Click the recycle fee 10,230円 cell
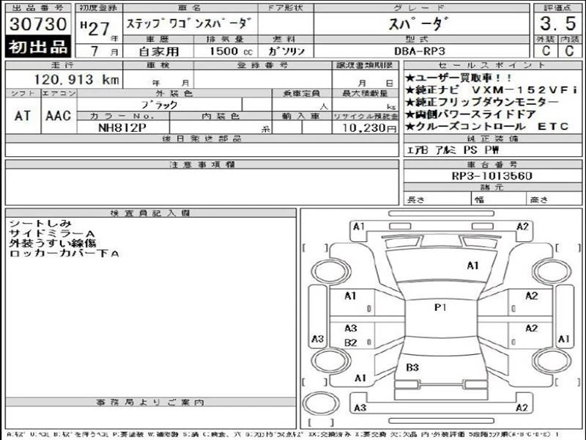Image resolution: width=586 pixels, height=440 pixels. pyautogui.click(x=365, y=128)
